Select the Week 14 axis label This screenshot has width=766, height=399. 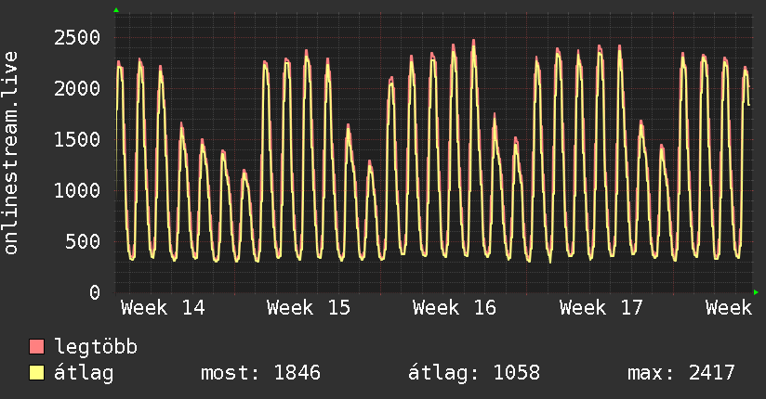point(163,308)
